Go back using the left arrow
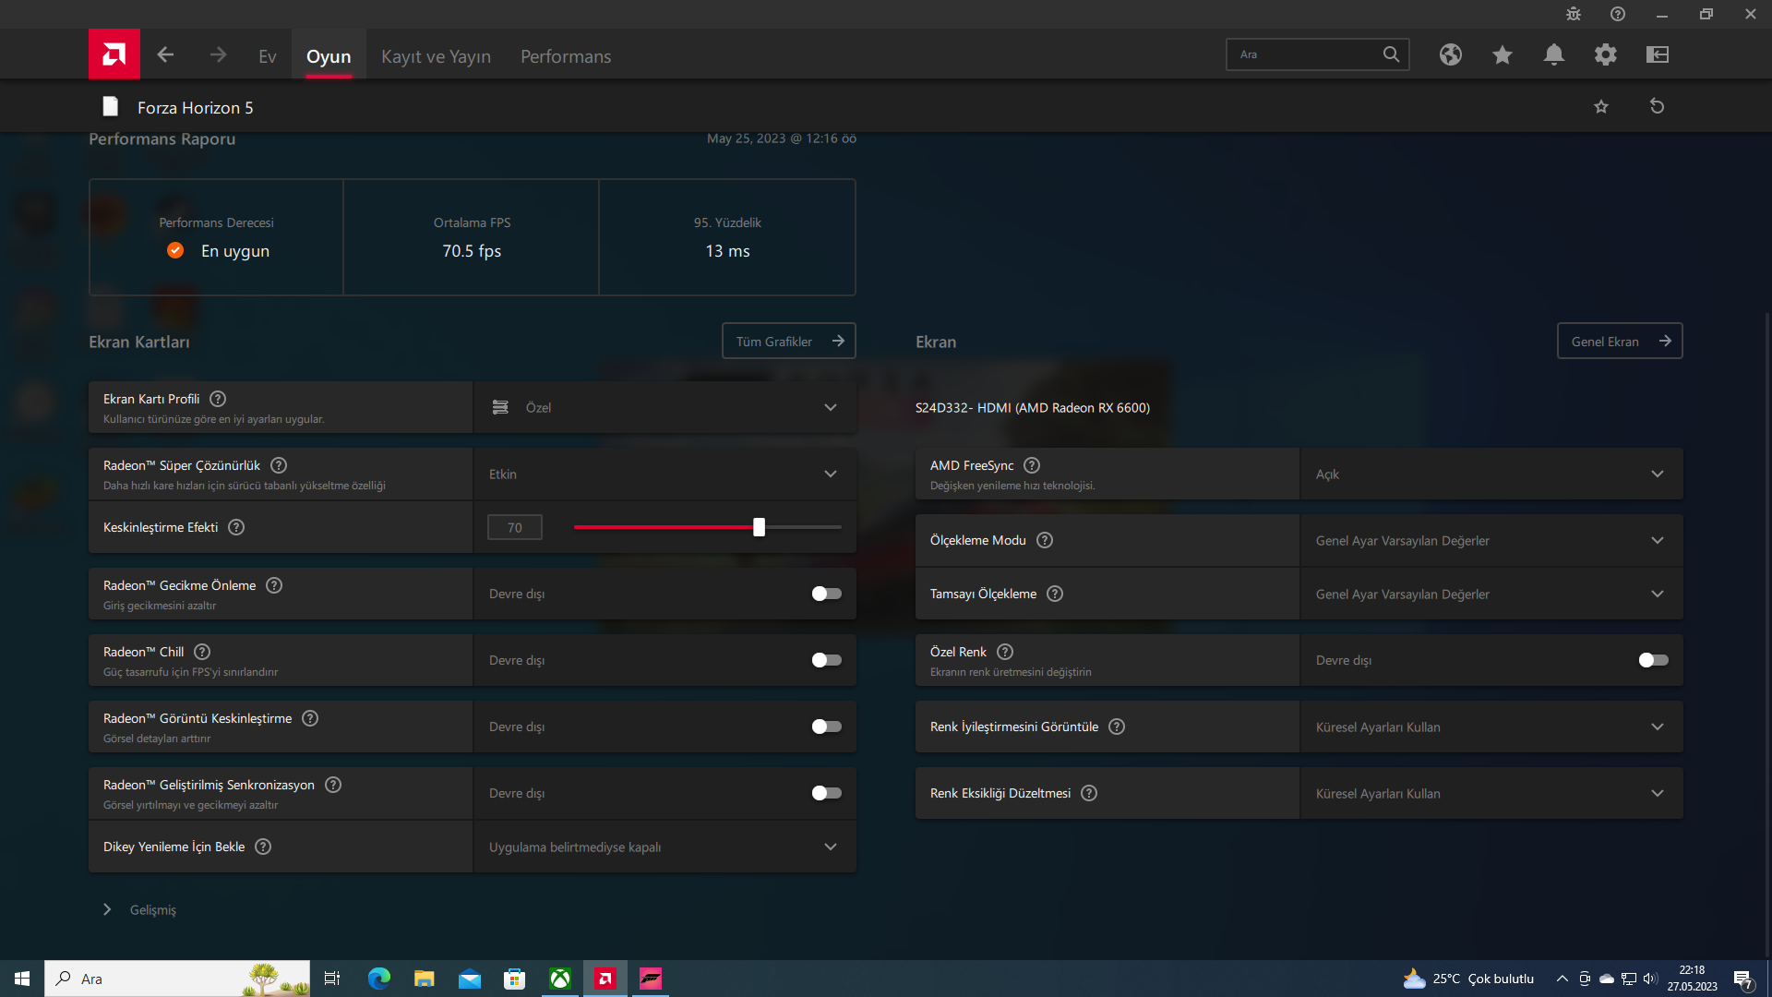The width and height of the screenshot is (1772, 997). click(x=165, y=55)
